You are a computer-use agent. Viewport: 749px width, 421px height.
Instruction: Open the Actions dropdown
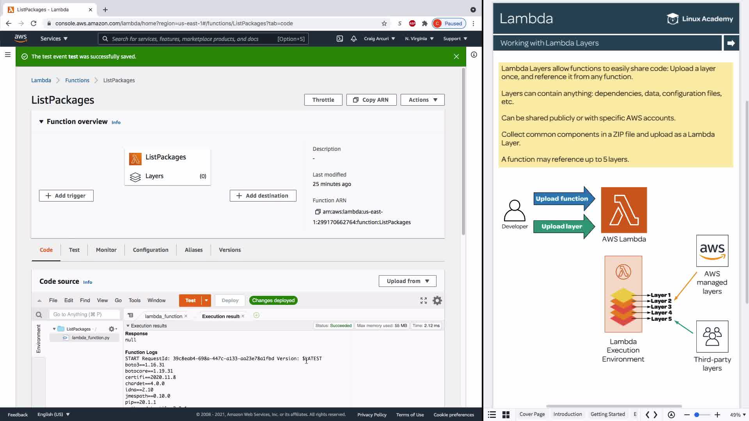(422, 100)
